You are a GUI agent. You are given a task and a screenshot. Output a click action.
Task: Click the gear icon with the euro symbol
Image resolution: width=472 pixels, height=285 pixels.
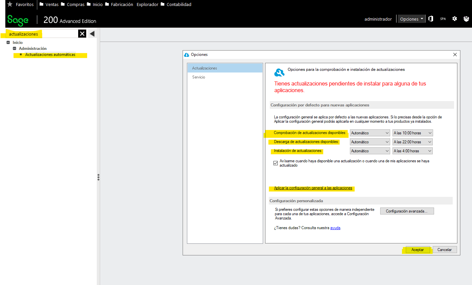click(455, 19)
